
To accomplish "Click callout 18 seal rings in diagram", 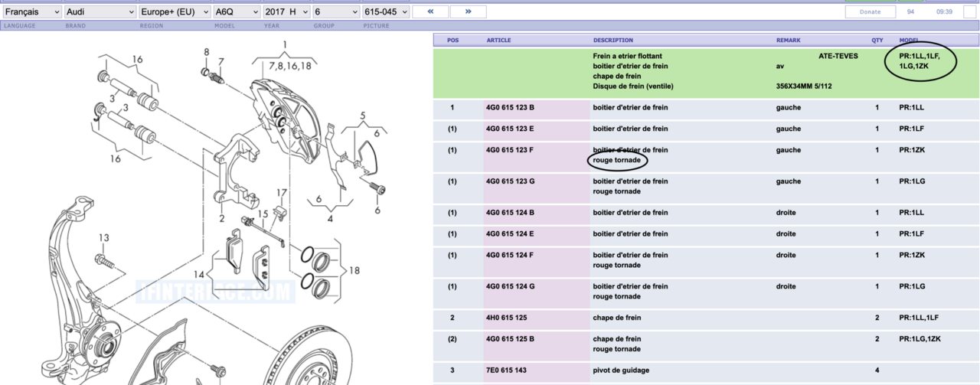I will click(352, 270).
